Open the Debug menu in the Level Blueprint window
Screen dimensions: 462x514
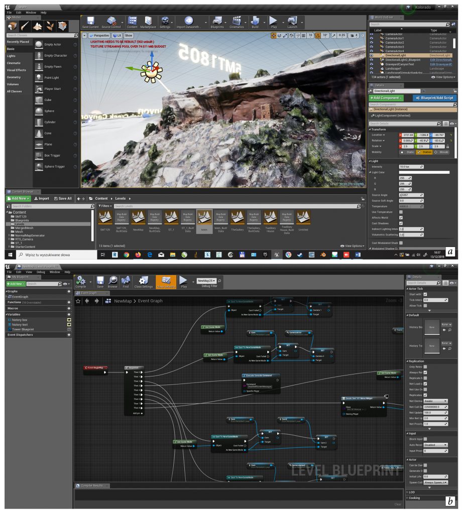pos(41,272)
